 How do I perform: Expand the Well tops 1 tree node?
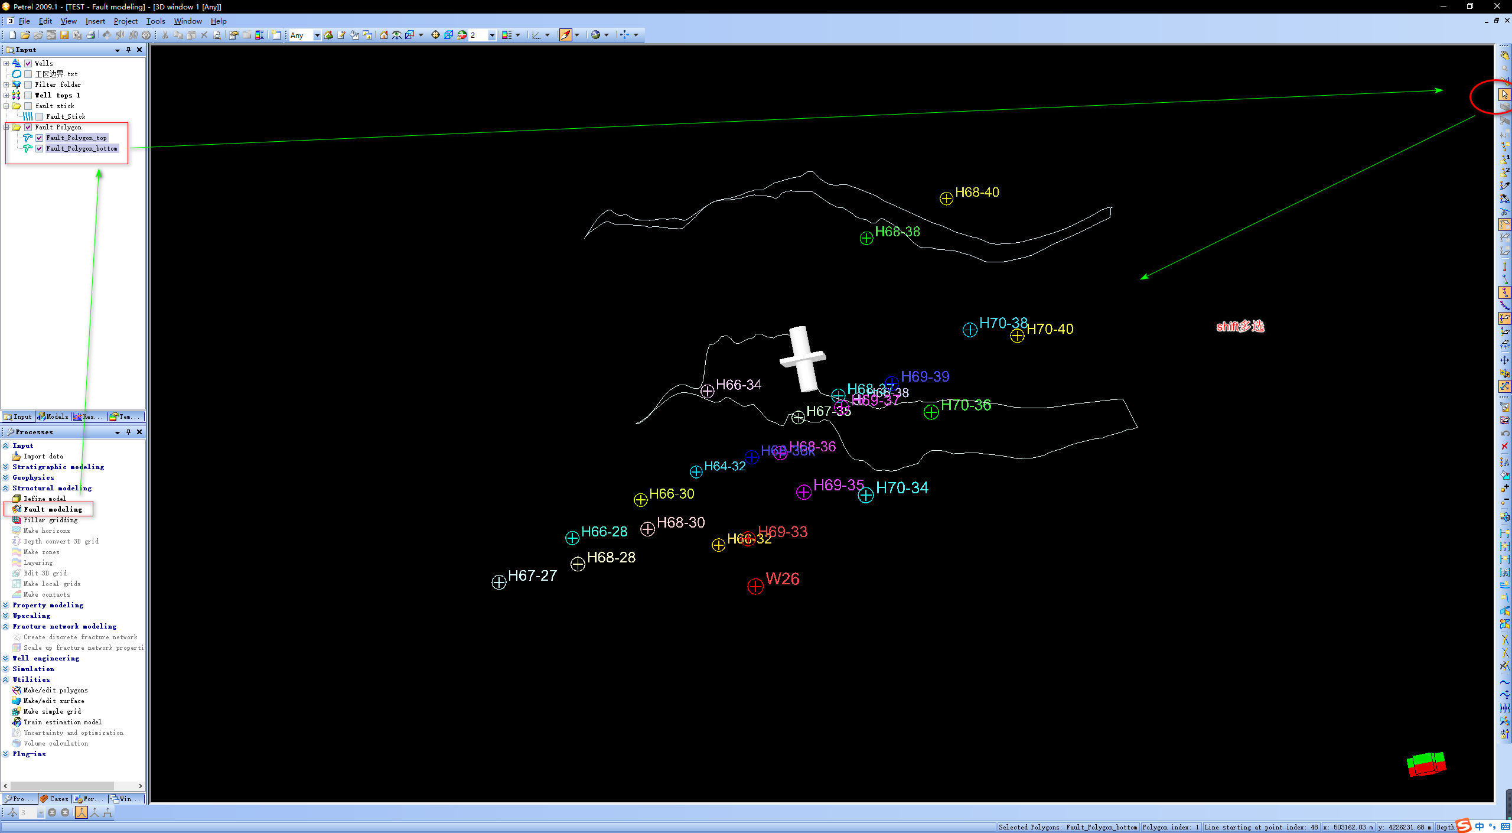coord(6,95)
